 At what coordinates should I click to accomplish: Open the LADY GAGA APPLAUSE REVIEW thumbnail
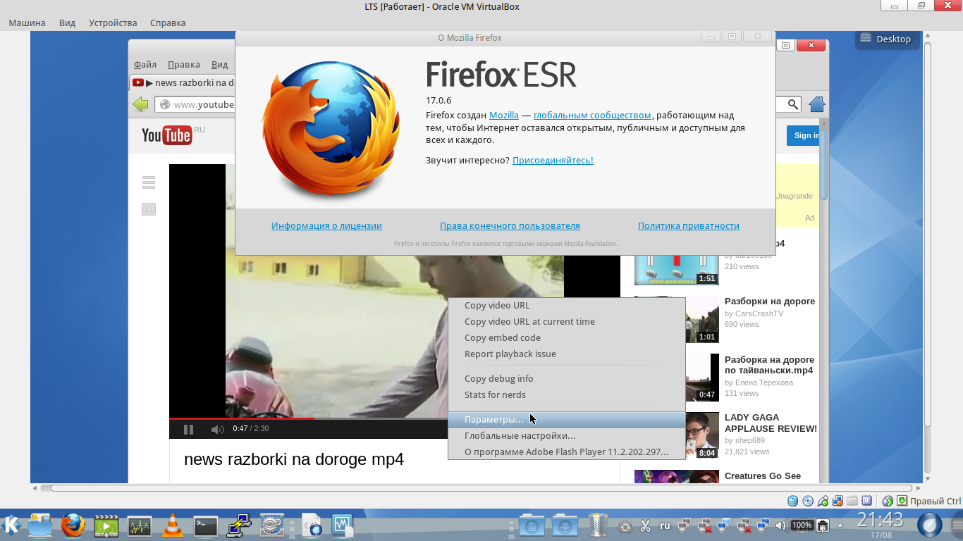coord(677,435)
